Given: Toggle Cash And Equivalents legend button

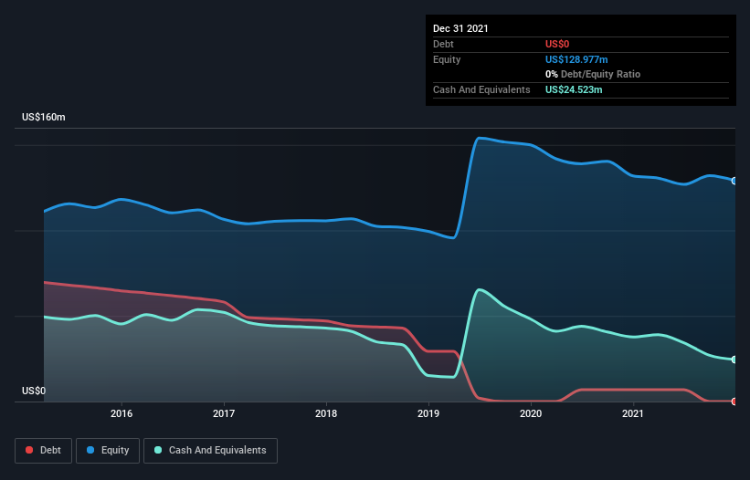Looking at the screenshot, I should tap(210, 451).
